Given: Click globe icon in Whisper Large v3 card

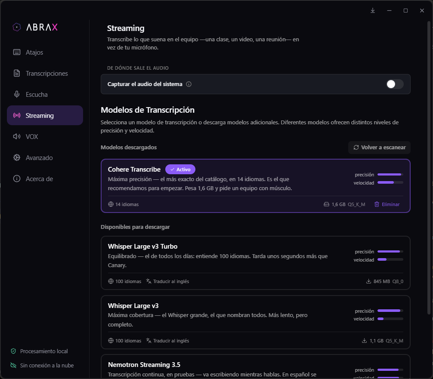Looking at the screenshot, I should click(111, 341).
